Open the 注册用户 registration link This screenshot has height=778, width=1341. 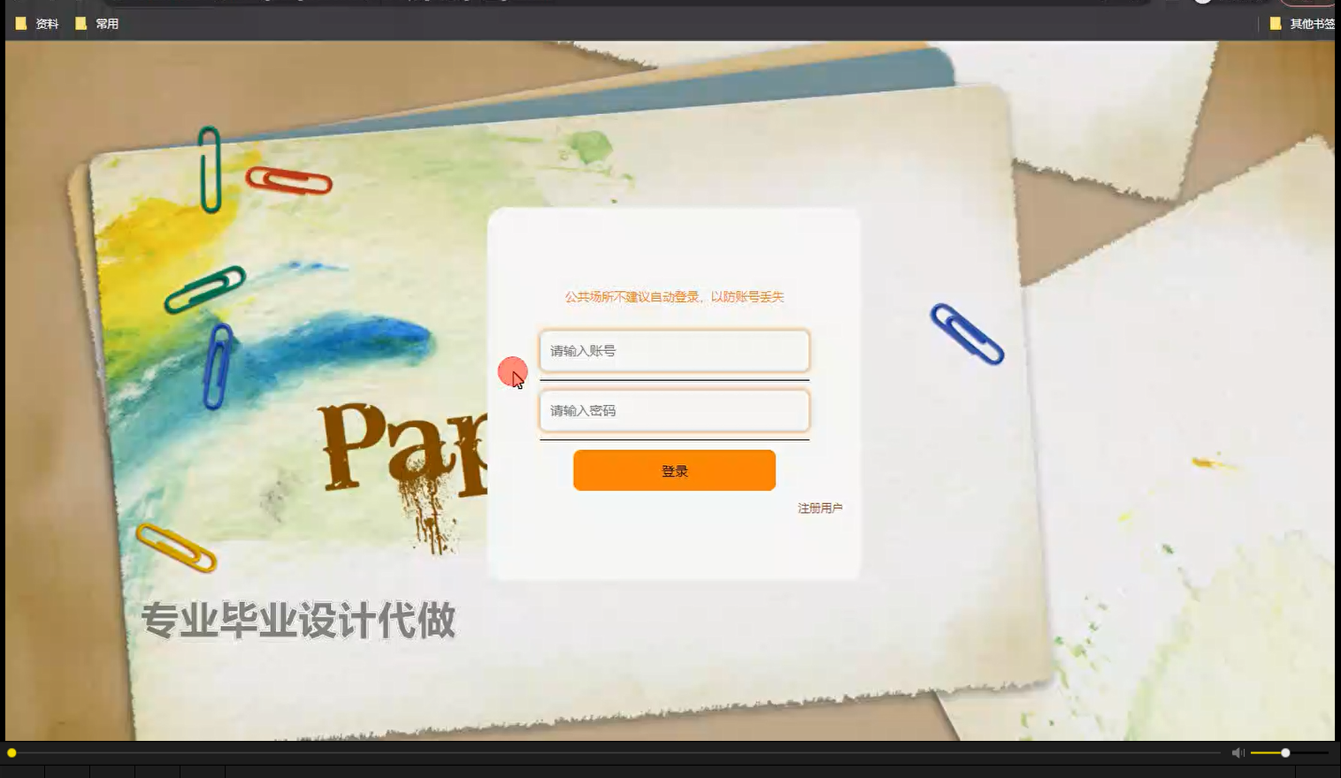[821, 507]
